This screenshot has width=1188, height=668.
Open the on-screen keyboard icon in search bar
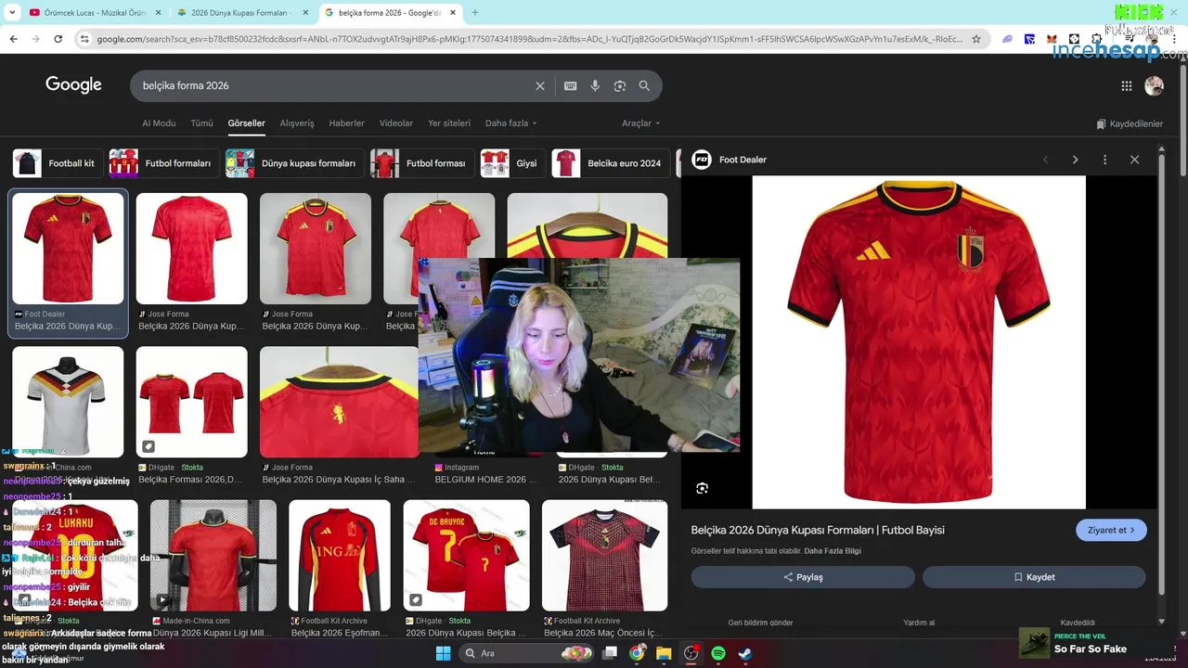point(571,85)
